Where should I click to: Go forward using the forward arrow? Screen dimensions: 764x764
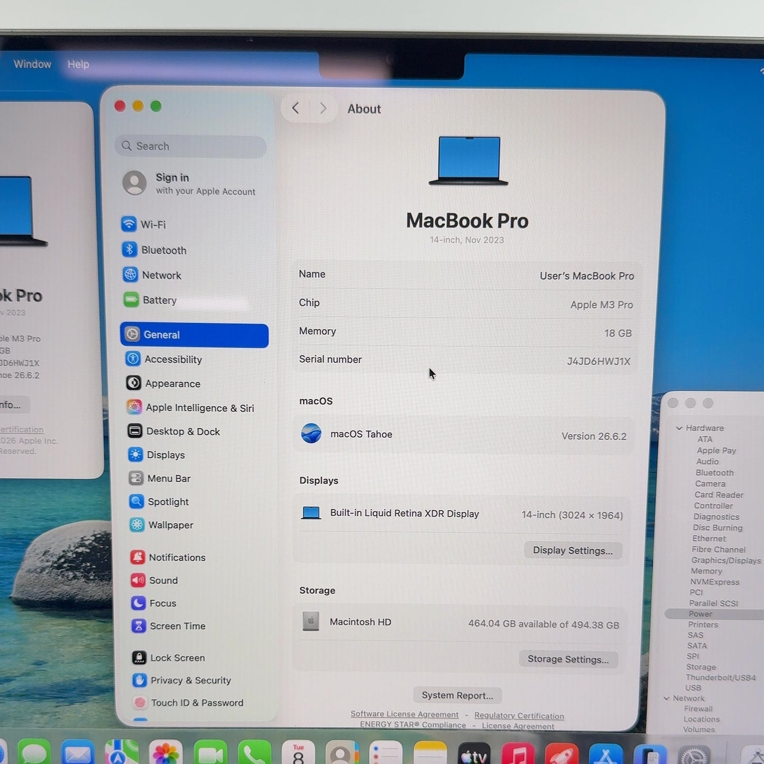tap(323, 108)
